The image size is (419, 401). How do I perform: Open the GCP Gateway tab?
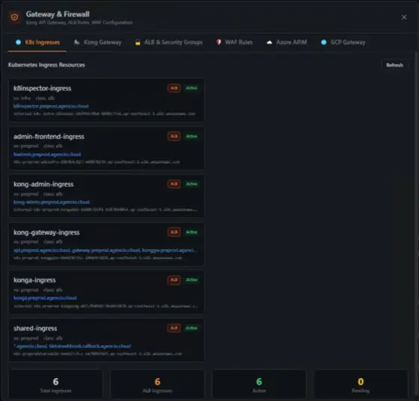click(343, 43)
